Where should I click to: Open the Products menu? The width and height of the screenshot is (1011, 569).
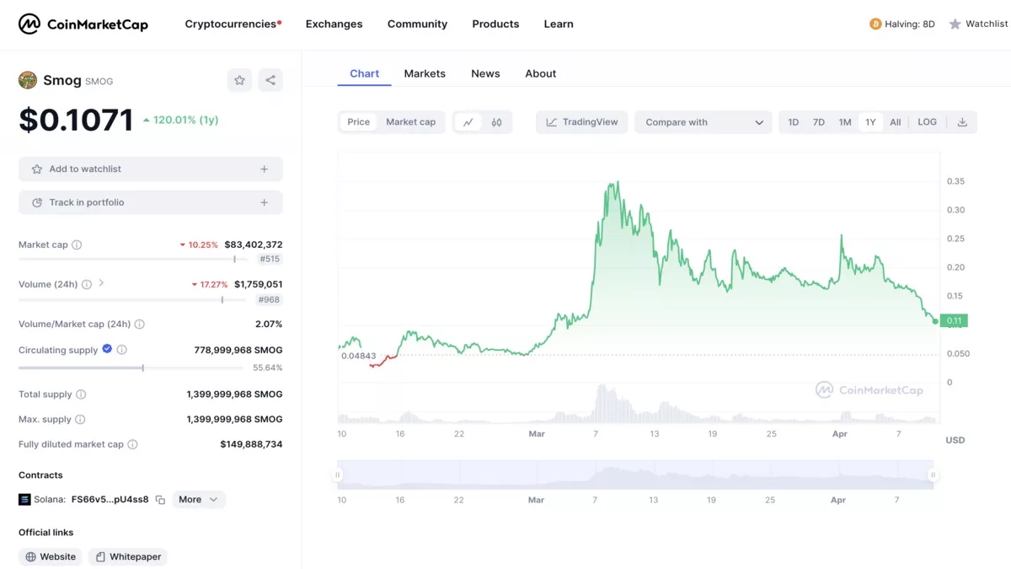495,24
